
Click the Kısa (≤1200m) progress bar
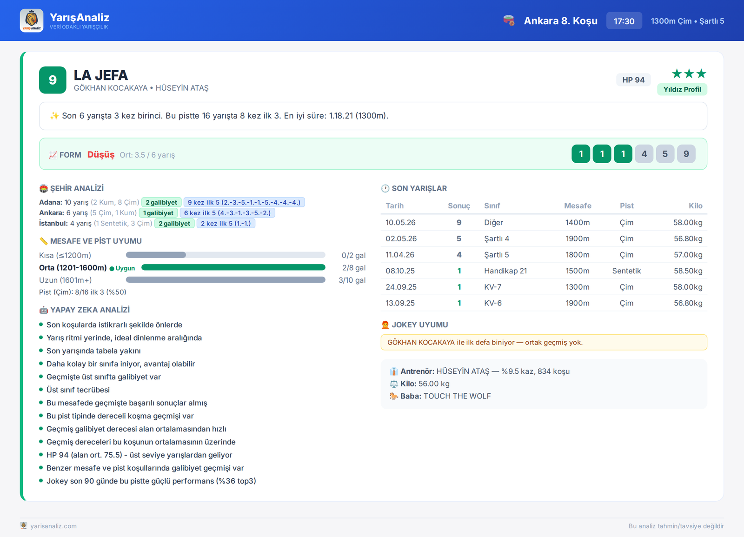(x=226, y=255)
